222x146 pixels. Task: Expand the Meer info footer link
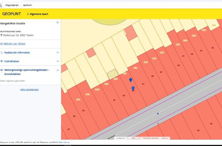click(64, 142)
